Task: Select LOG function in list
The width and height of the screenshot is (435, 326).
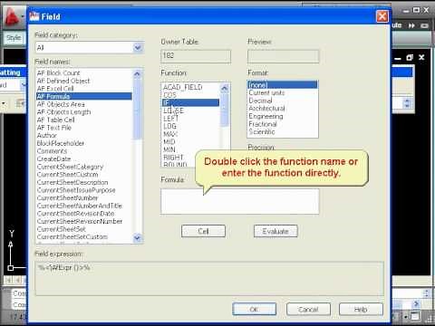Action: (169, 126)
